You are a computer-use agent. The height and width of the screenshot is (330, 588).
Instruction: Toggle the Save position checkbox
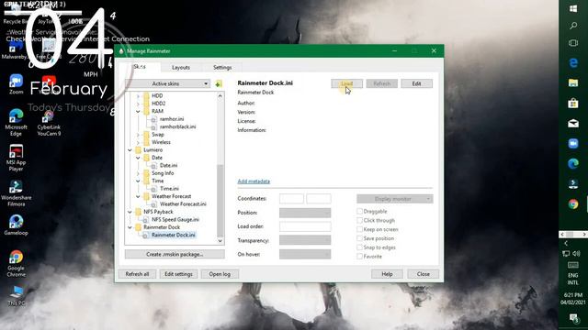tap(359, 238)
